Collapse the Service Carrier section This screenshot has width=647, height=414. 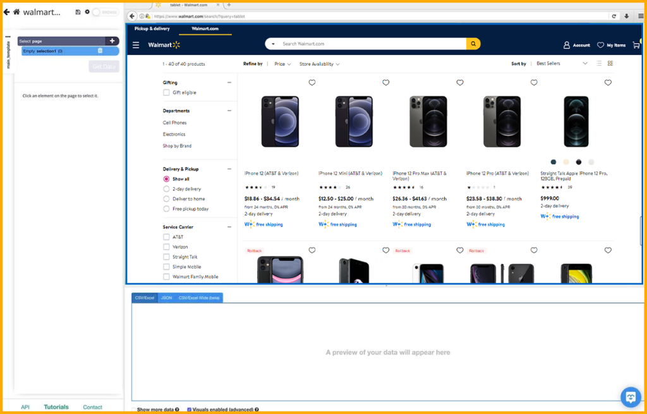(229, 227)
